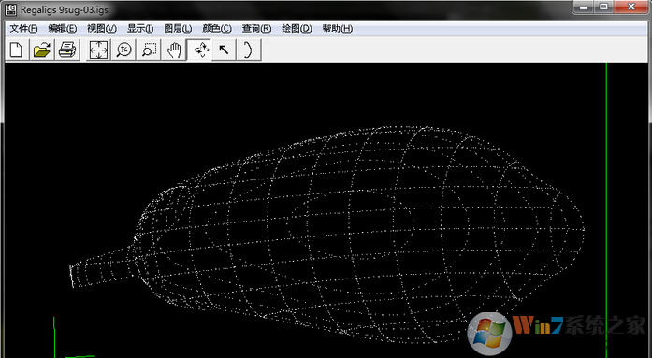
Task: Expand the 视图(V) menu
Action: tap(102, 29)
